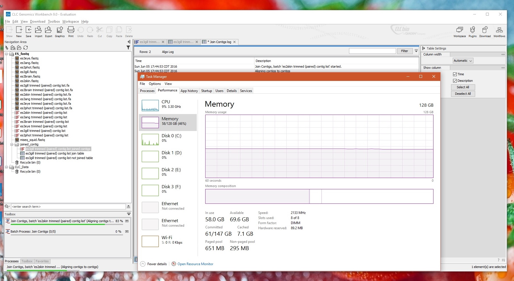Click the refresh icon in Navigation Area
Viewport: 514px width, 281px height.
coord(26,48)
